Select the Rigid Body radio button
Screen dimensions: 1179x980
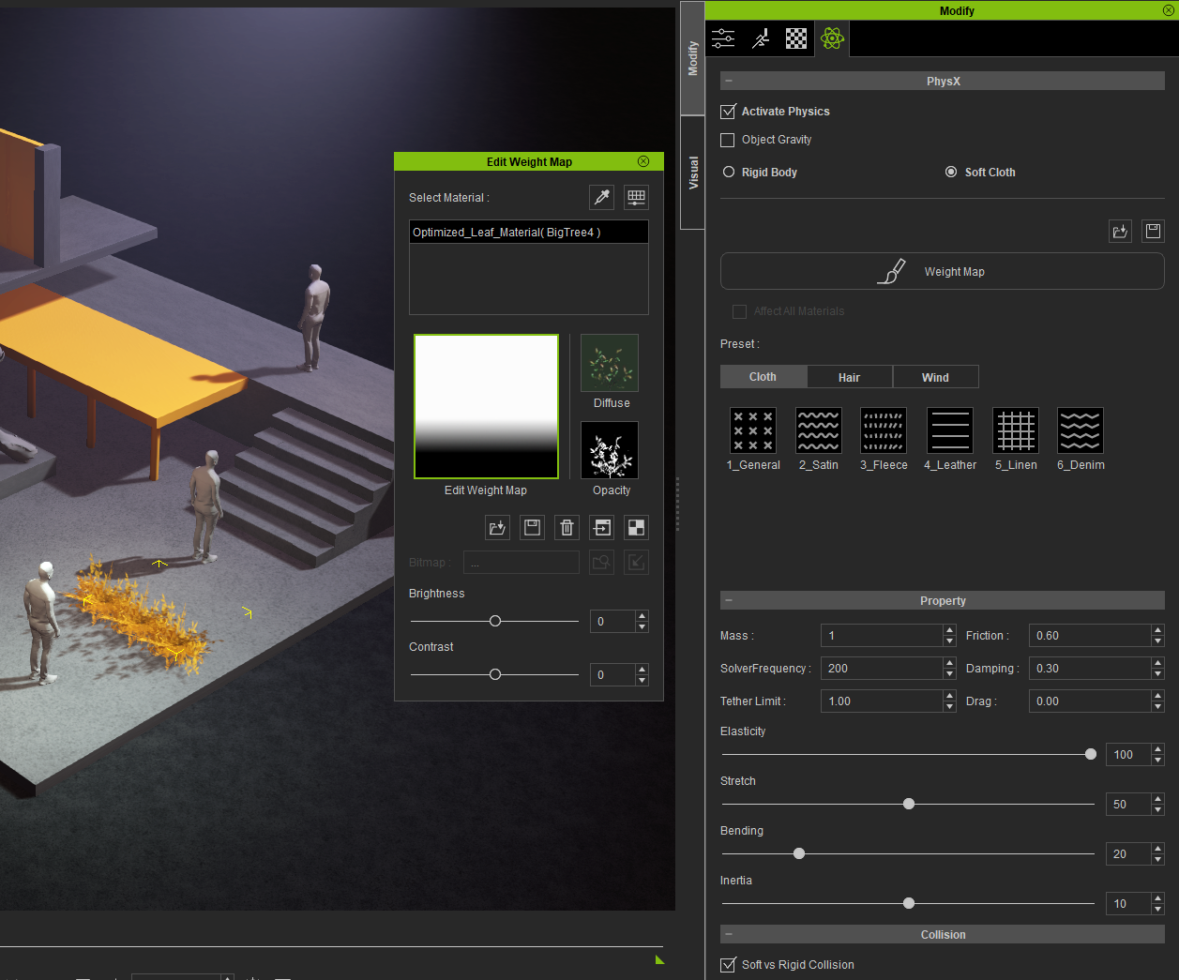point(729,173)
